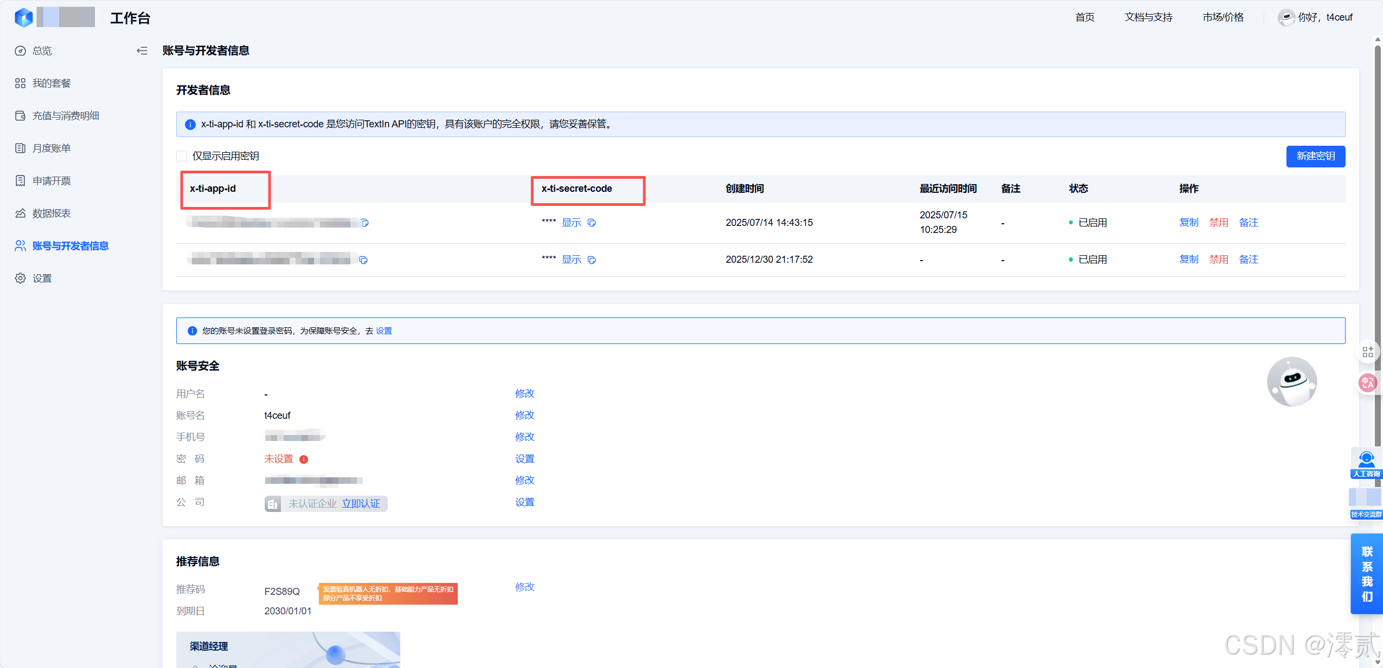Copy the first row's secret code

[592, 223]
